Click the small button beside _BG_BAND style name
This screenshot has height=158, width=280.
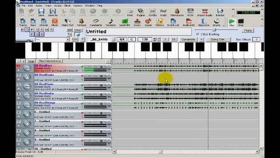(x=113, y=39)
